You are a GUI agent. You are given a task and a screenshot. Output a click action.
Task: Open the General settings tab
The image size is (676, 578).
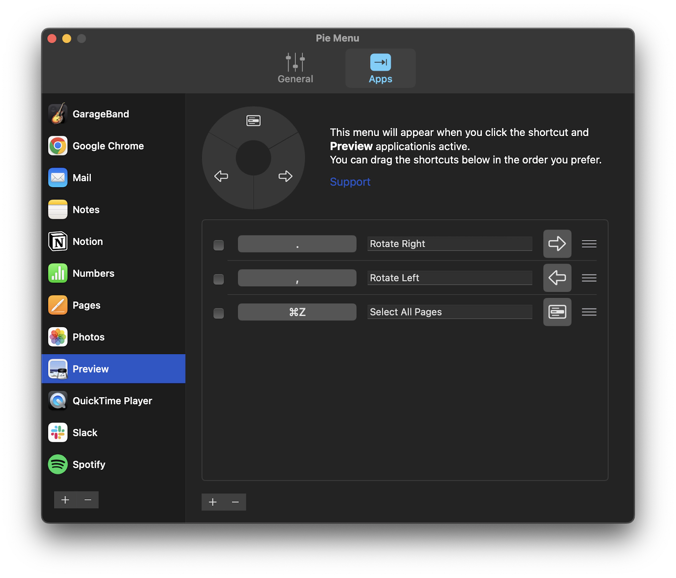[x=295, y=68]
